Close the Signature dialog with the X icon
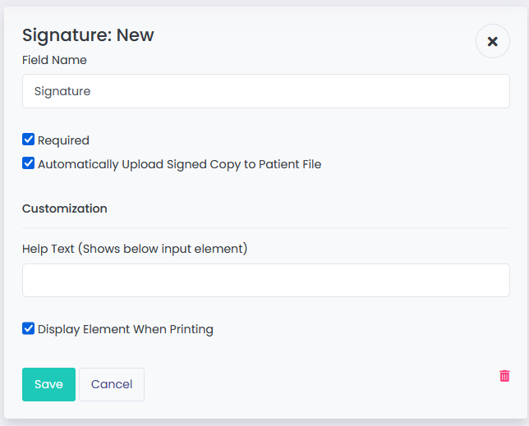 (493, 41)
